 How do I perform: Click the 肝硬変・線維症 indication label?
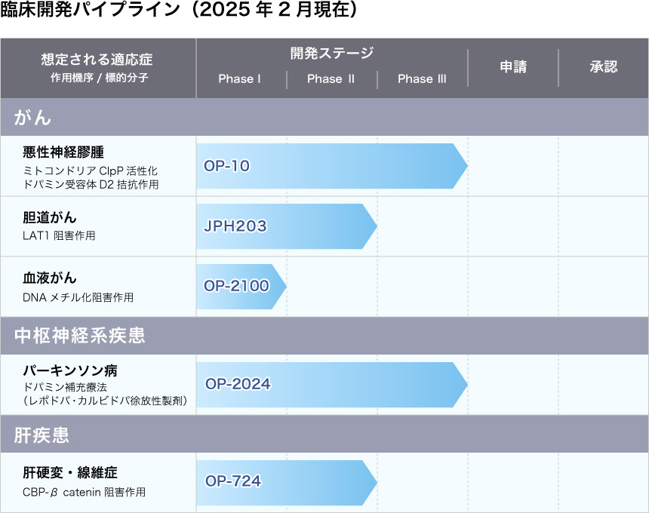tap(69, 473)
